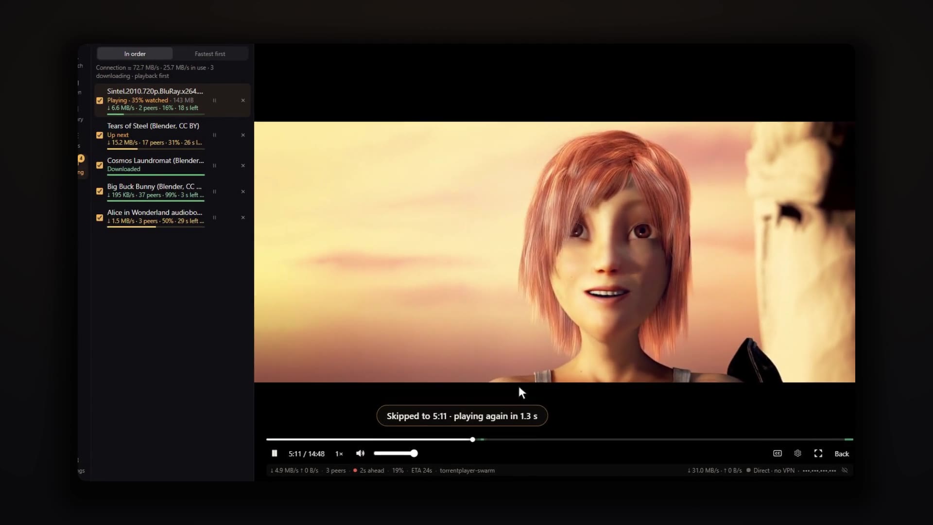Uncheck the Alice in Wonderland checkbox
The image size is (933, 525).
coord(100,218)
